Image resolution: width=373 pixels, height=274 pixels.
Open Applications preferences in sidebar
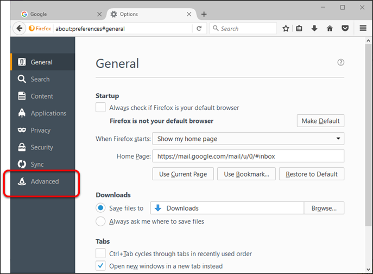(43, 113)
